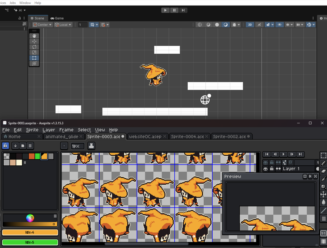This screenshot has height=248, width=327.
Task: Pick the green palette swatch
Action: (x=38, y=156)
